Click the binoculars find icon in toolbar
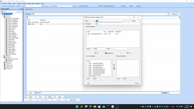 point(74,6)
